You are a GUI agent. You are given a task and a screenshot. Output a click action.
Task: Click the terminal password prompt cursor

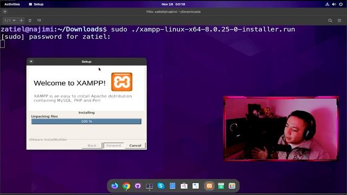click(2, 44)
